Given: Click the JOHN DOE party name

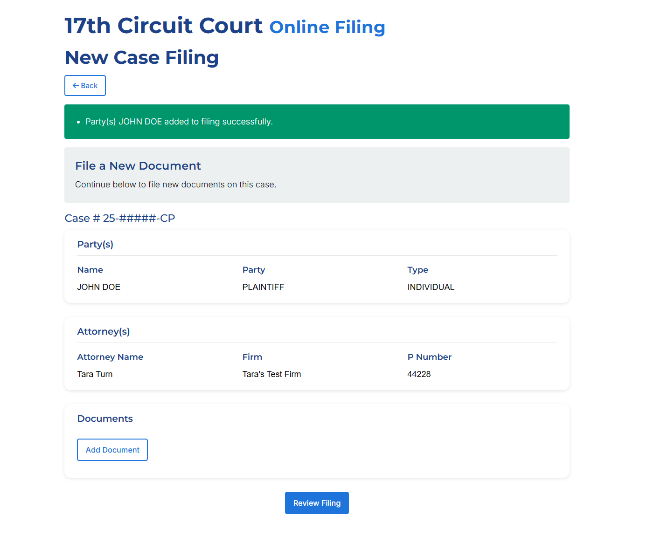Looking at the screenshot, I should 99,287.
